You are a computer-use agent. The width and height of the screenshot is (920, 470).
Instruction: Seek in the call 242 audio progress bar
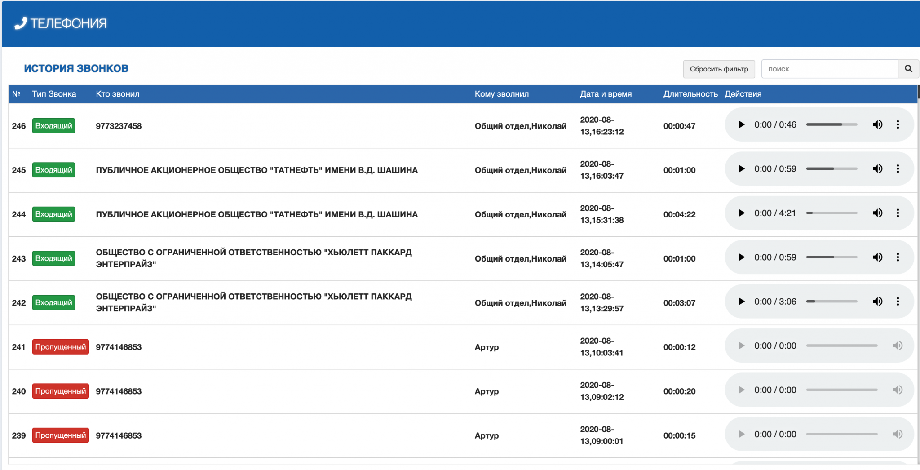tap(832, 302)
